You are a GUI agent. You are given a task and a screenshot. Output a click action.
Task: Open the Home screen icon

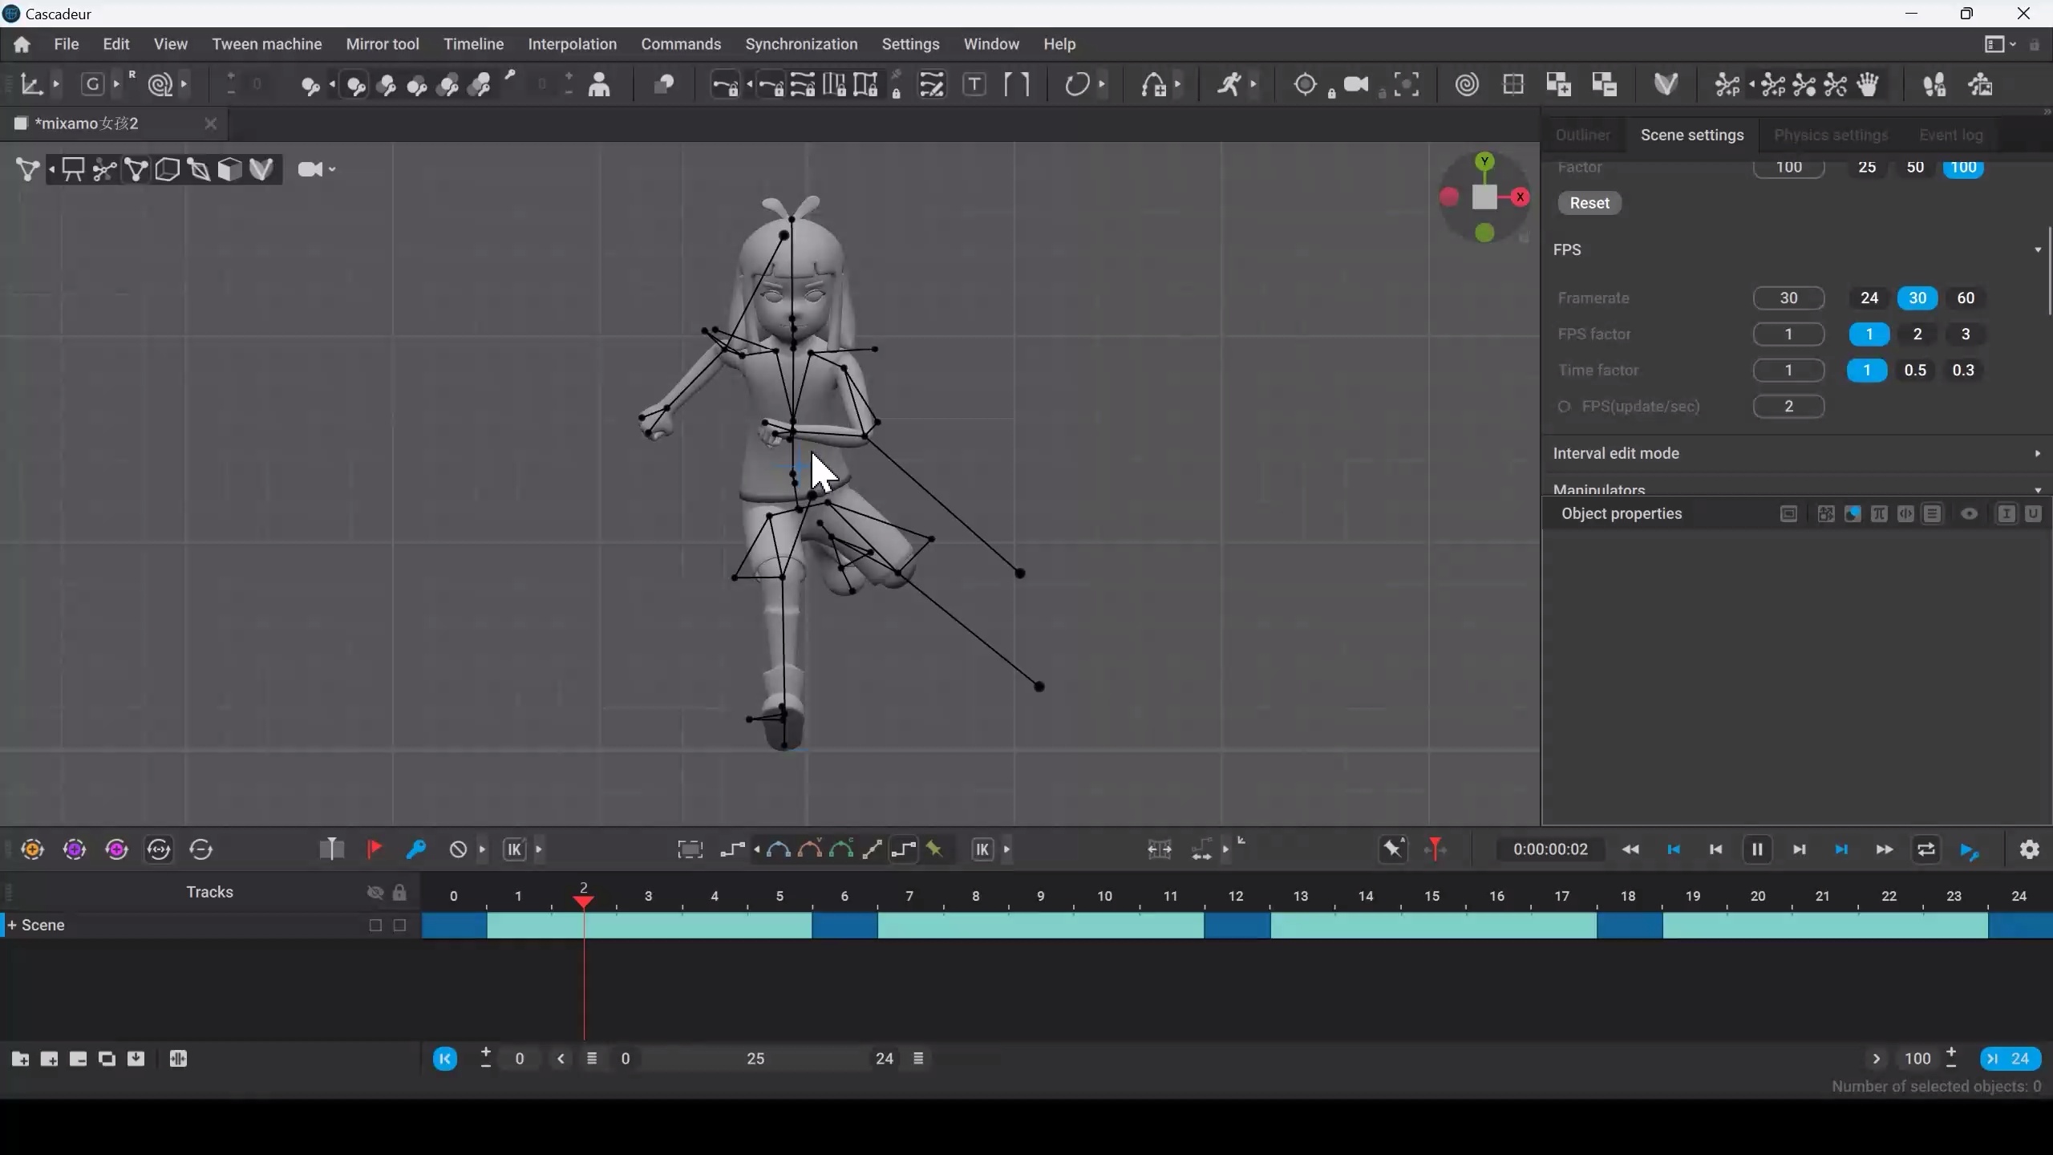pyautogui.click(x=21, y=44)
